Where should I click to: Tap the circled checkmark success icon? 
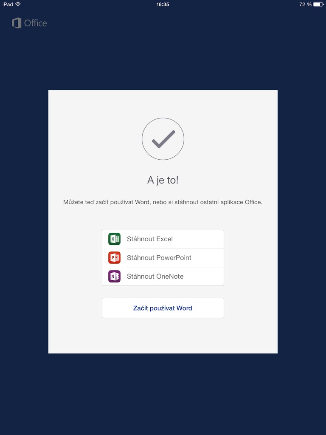coord(163,139)
